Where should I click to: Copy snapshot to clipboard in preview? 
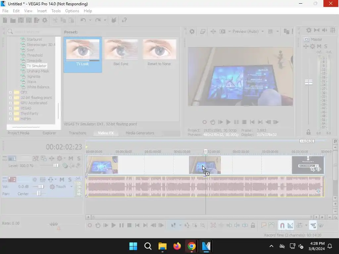tap(286, 31)
